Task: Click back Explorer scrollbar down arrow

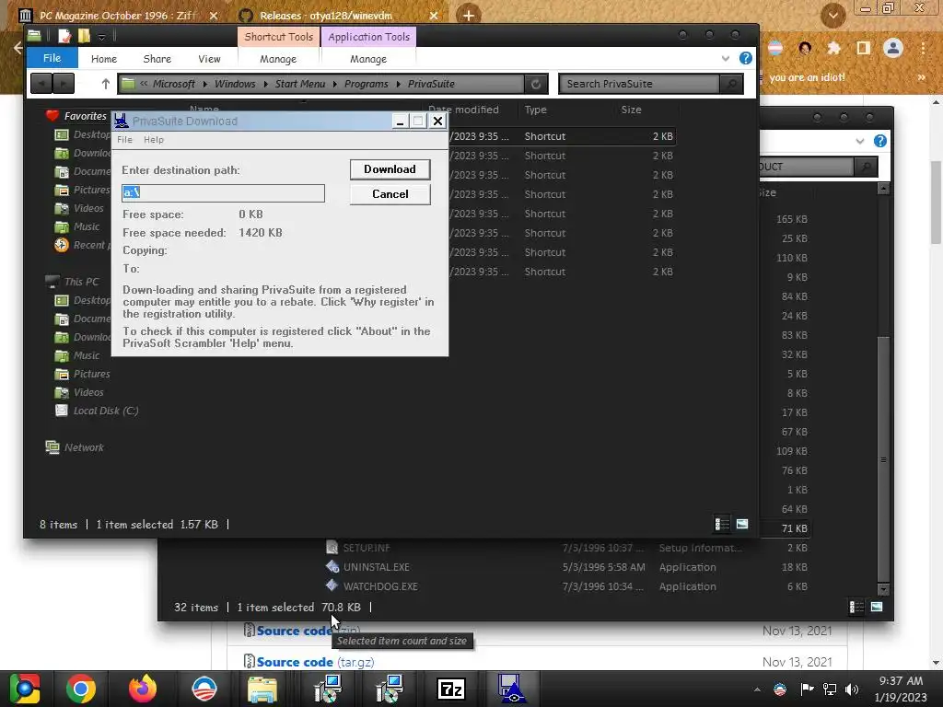Action: [883, 589]
